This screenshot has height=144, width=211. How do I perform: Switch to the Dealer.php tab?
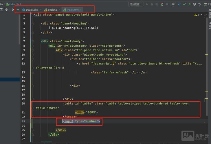pos(32,10)
